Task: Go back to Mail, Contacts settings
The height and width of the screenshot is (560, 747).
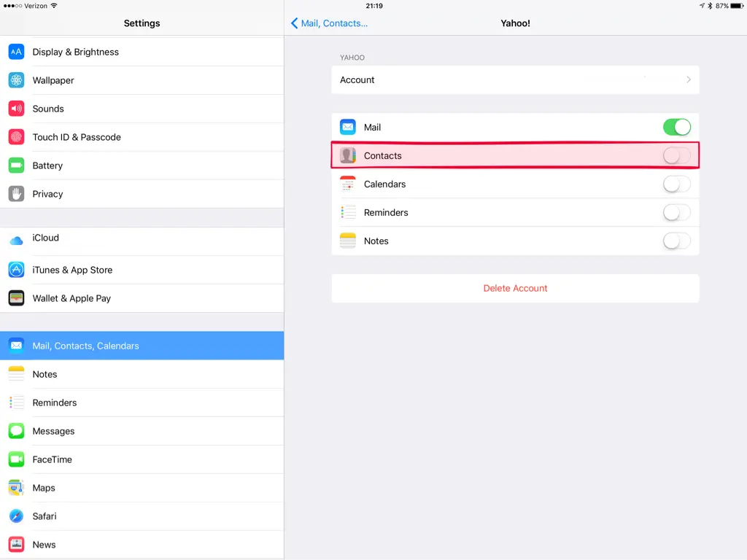Action: point(329,23)
